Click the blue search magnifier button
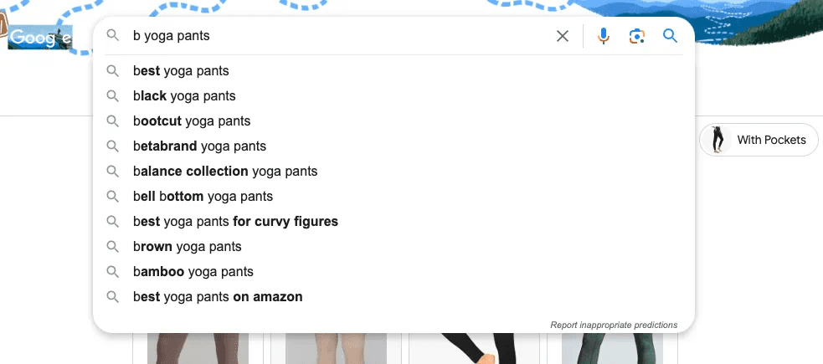 point(670,36)
